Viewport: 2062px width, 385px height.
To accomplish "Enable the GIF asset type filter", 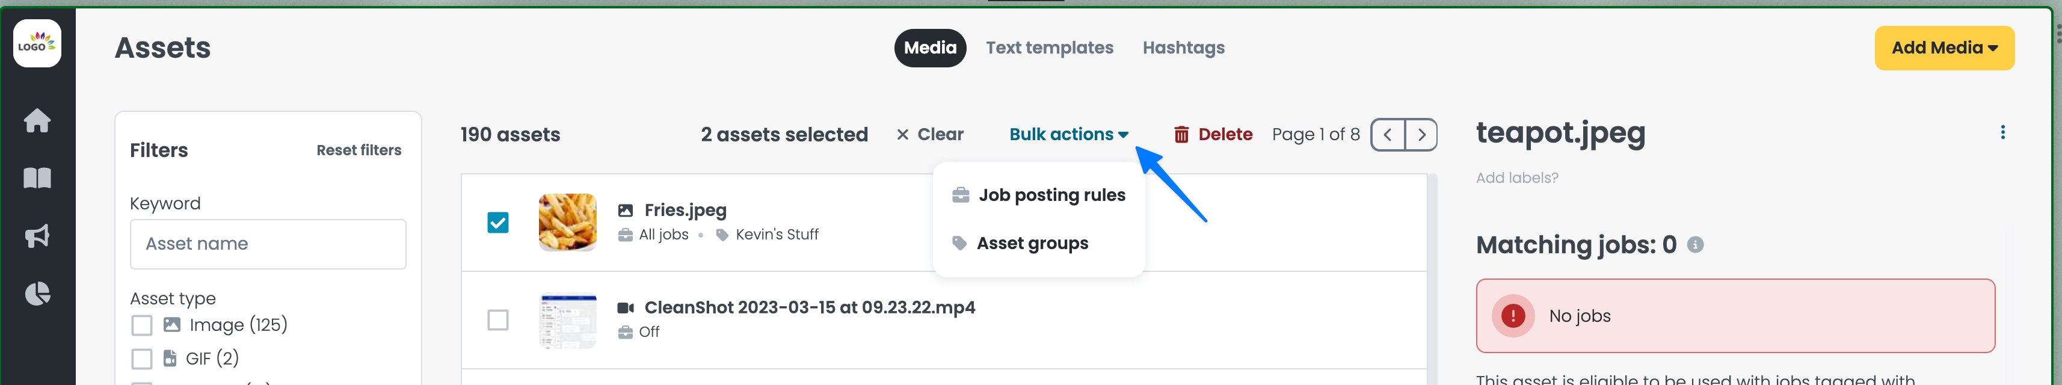I will [x=142, y=359].
